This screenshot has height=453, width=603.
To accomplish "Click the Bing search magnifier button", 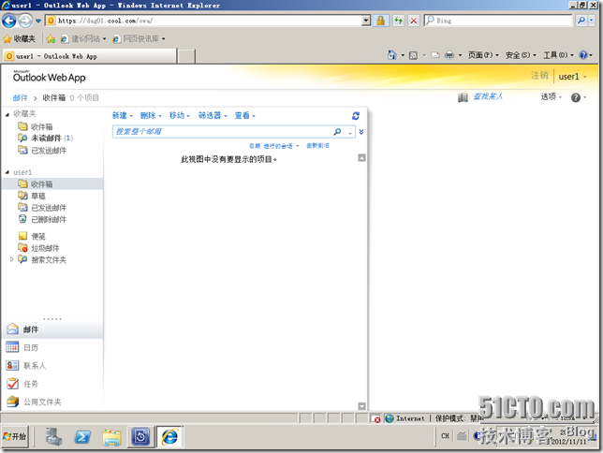I will click(581, 21).
